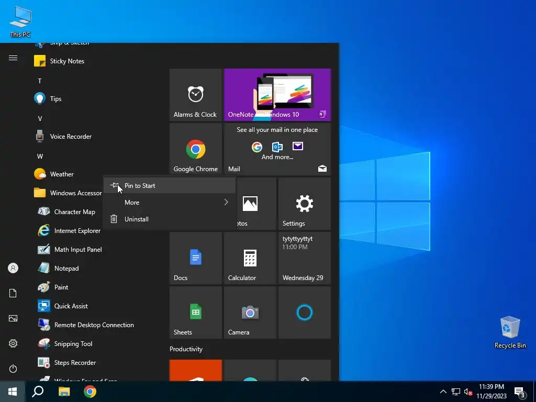The image size is (536, 402).
Task: Open Documents from Start sidebar
Action: (x=13, y=293)
